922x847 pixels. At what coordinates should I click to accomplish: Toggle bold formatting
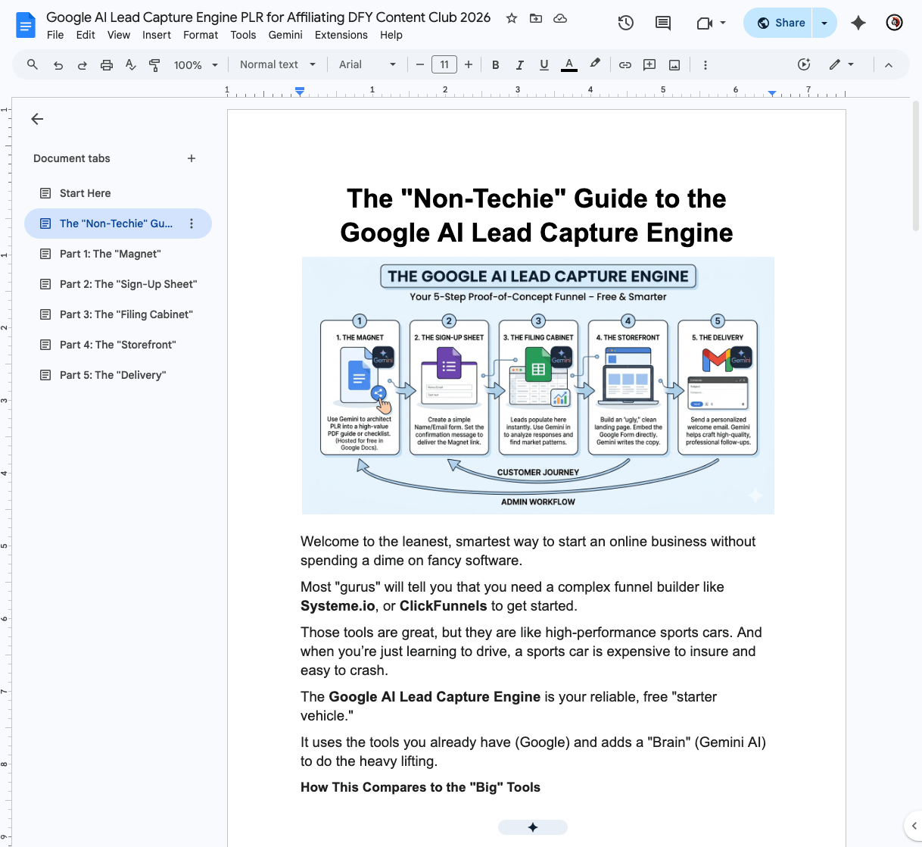tap(496, 65)
